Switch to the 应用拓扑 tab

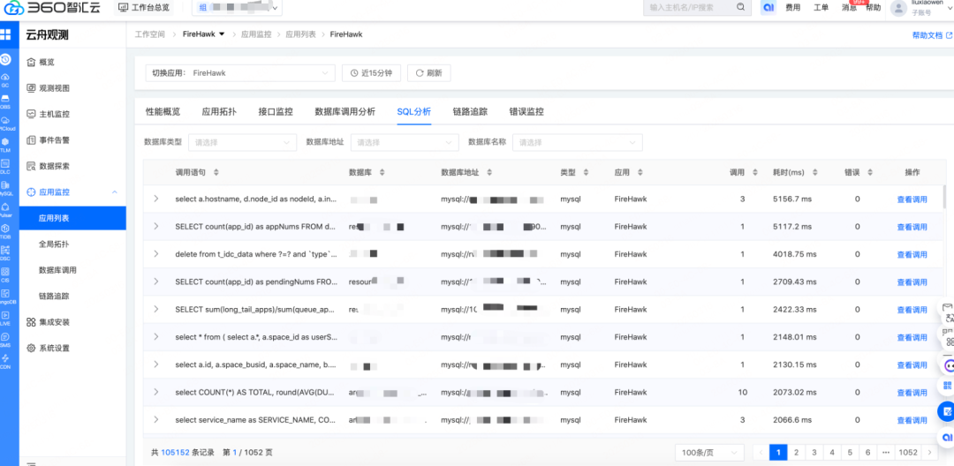click(x=219, y=111)
